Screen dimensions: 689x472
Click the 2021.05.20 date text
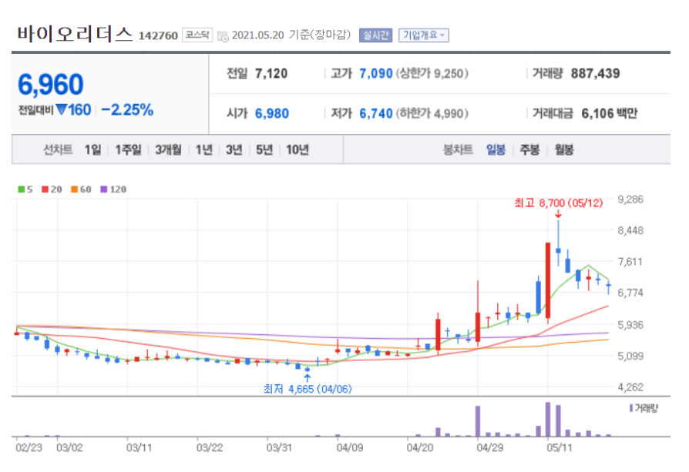pyautogui.click(x=257, y=35)
